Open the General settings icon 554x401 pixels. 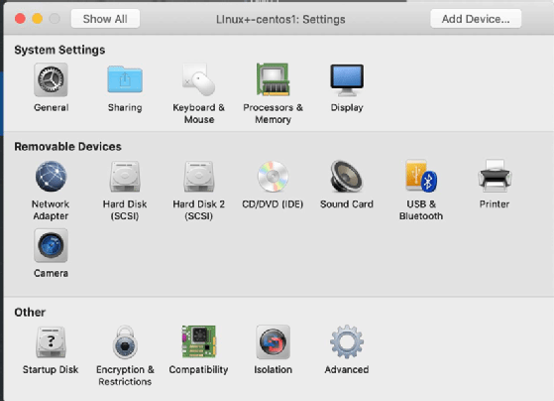51,80
